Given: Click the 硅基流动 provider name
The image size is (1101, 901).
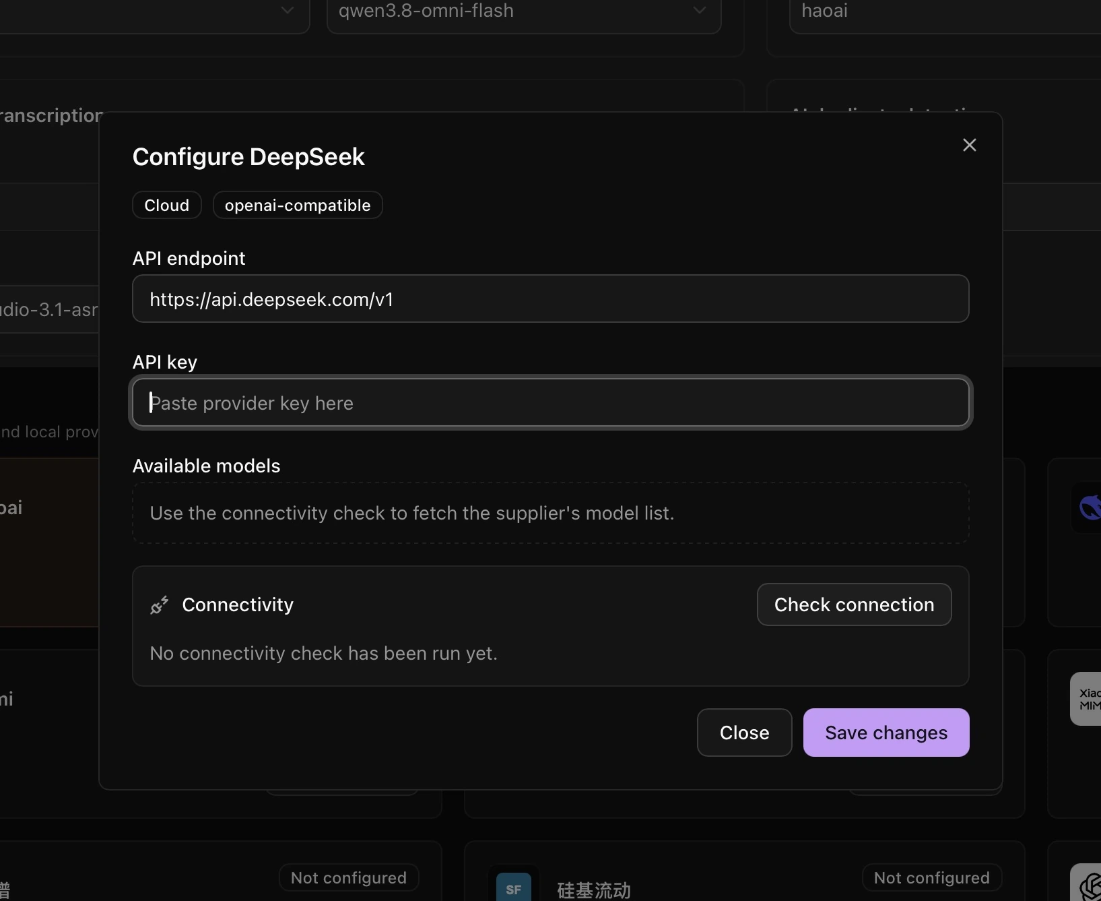Looking at the screenshot, I should click(594, 890).
